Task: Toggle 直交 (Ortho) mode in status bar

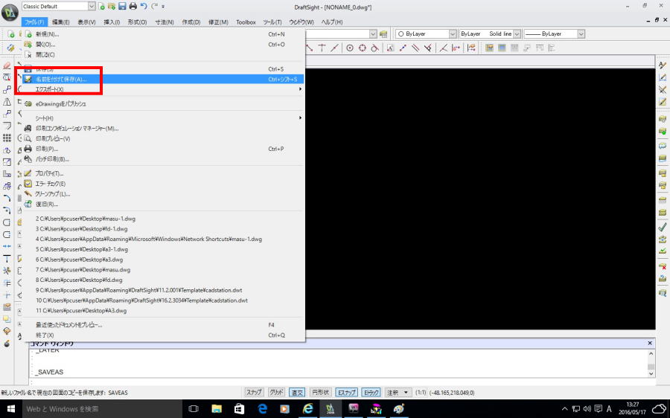Action: (297, 392)
